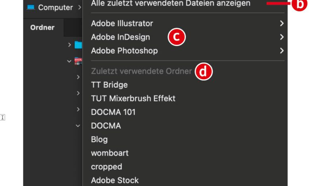Image resolution: width=309 pixels, height=186 pixels.
Task: Select the cropped folder entry
Action: [x=107, y=167]
